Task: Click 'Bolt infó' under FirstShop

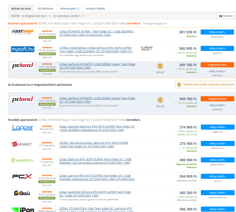Action: click(x=47, y=41)
